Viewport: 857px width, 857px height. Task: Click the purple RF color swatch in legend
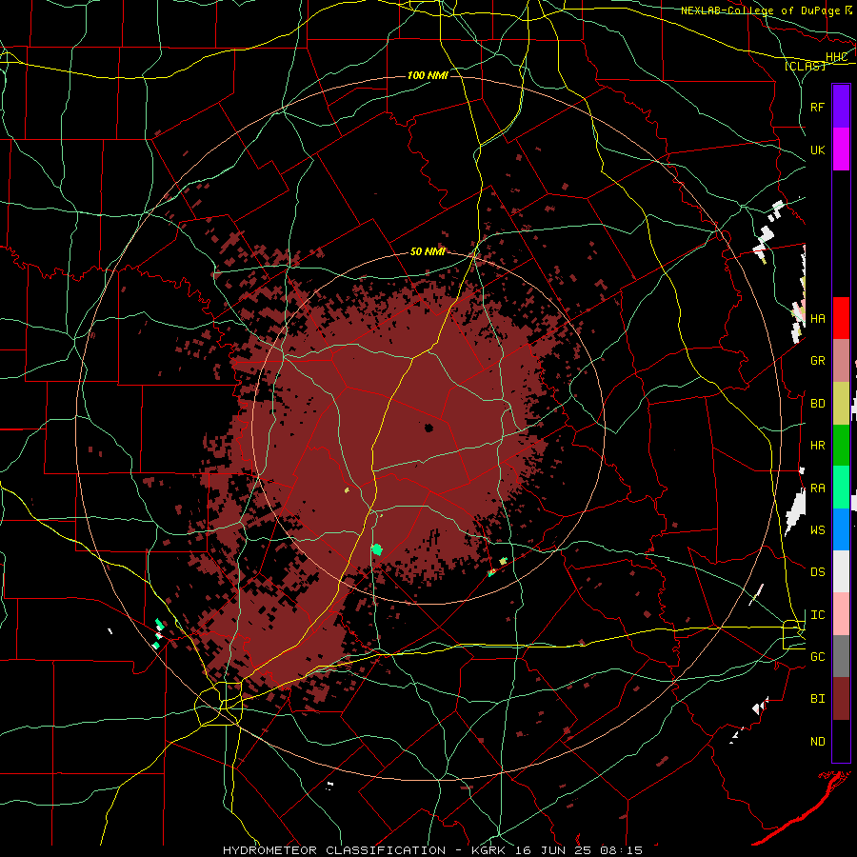click(x=841, y=107)
